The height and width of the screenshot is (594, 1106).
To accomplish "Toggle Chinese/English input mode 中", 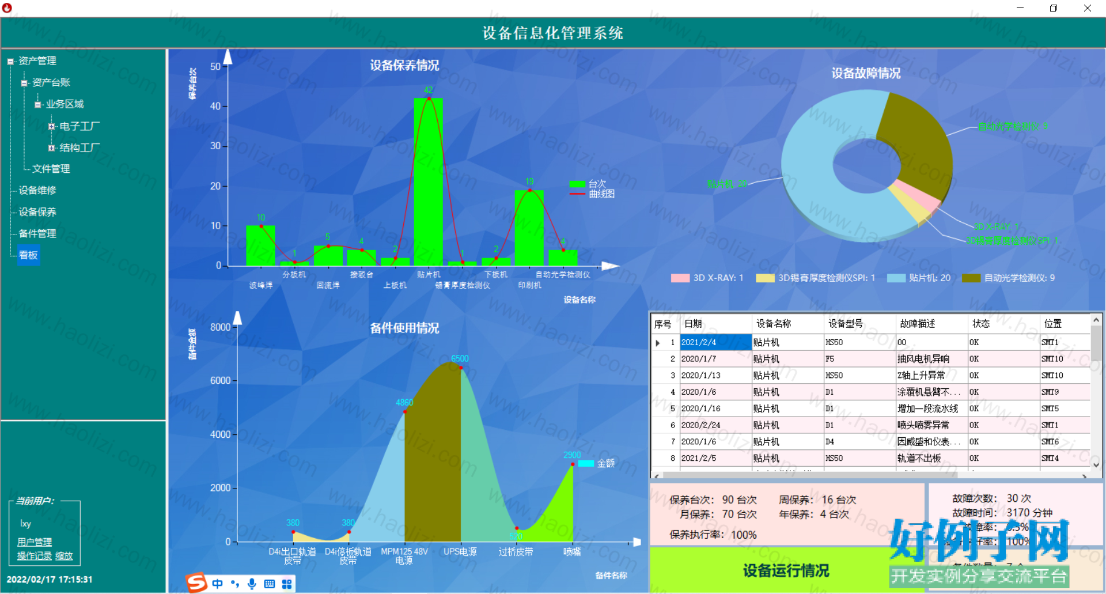I will (217, 584).
